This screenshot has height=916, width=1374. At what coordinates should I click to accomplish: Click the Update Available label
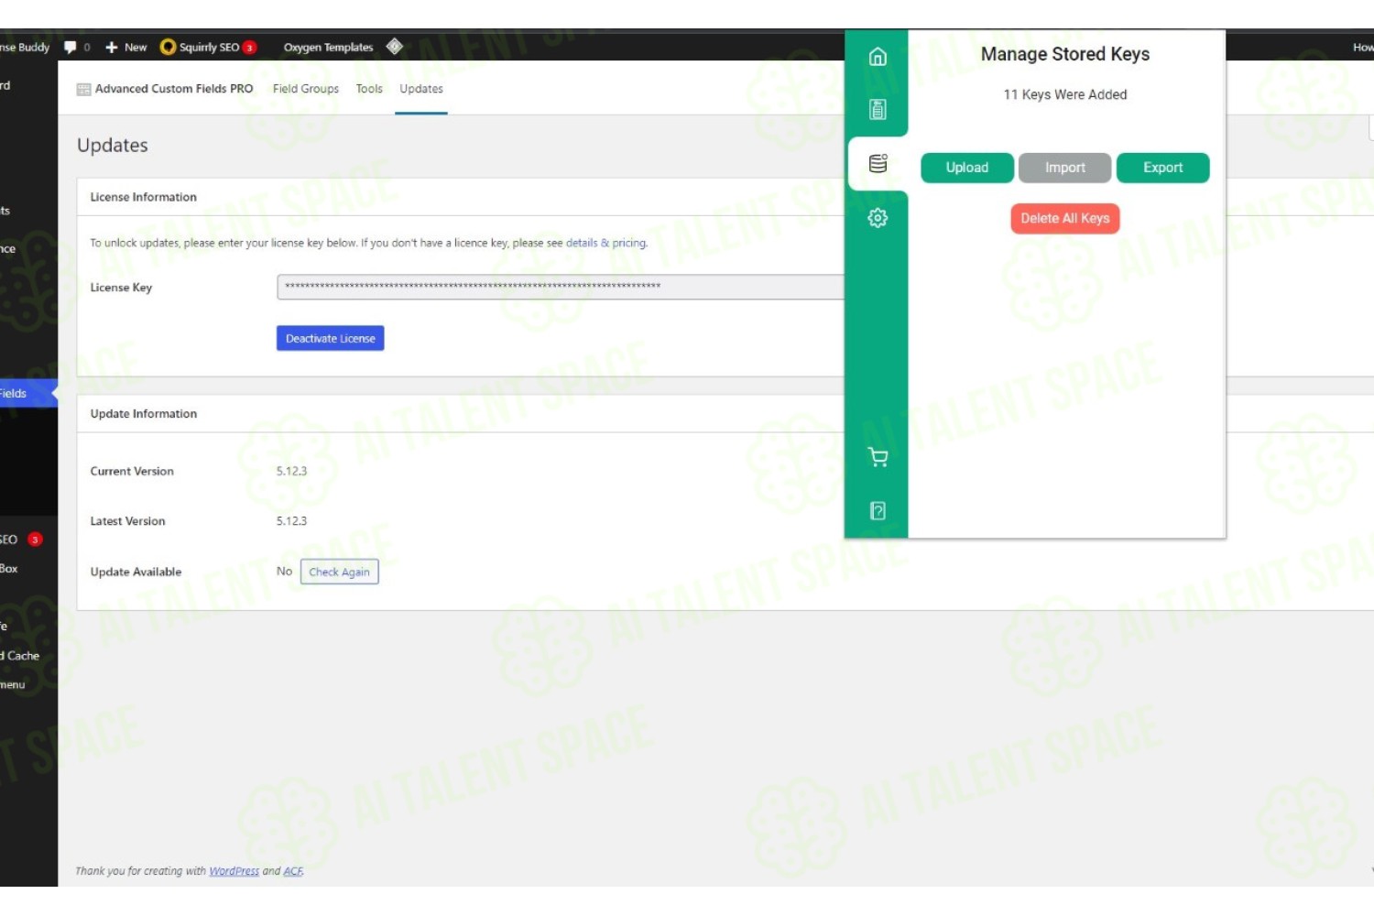[136, 572]
